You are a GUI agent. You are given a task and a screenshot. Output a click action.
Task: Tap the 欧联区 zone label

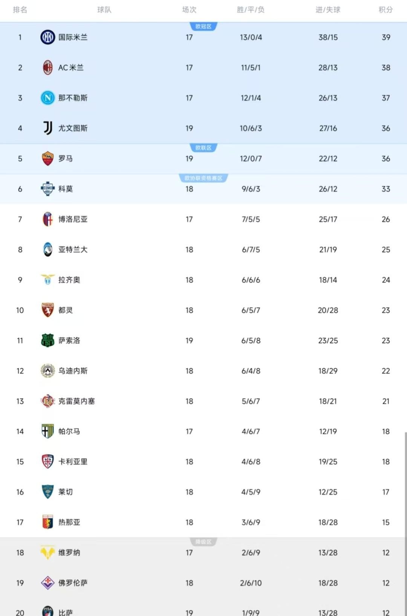pyautogui.click(x=203, y=148)
